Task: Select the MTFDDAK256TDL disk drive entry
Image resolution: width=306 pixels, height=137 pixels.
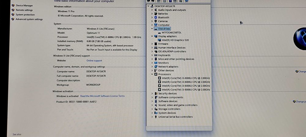Action: pos(172,33)
